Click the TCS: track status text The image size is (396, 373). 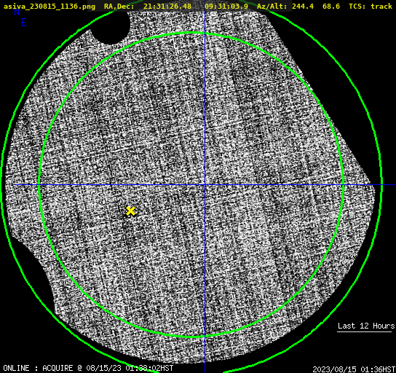tap(371, 6)
